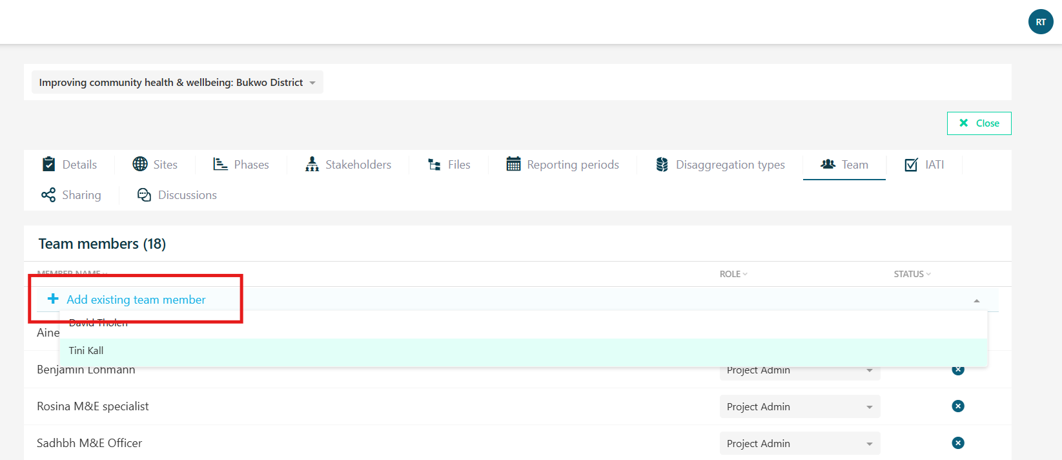The width and height of the screenshot is (1062, 460).
Task: Open the Details tab clipboard icon
Action: click(48, 164)
